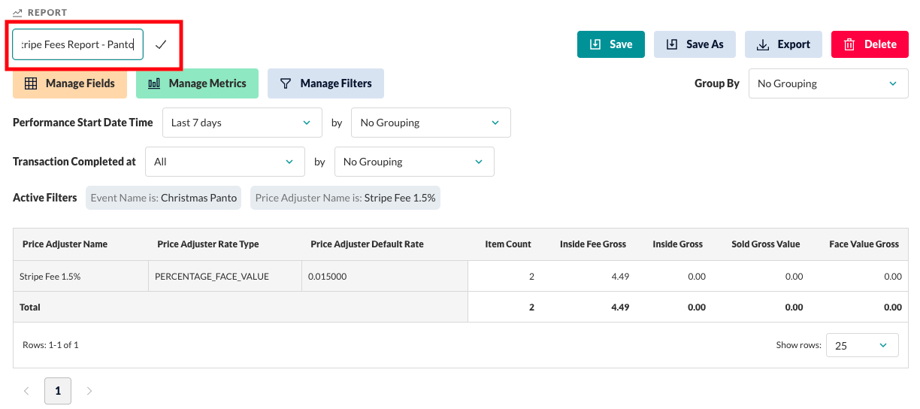Screen dimensions: 920x409
Task: Select the PERCENTAGE_FACE_VALUE cell
Action: [x=225, y=277]
